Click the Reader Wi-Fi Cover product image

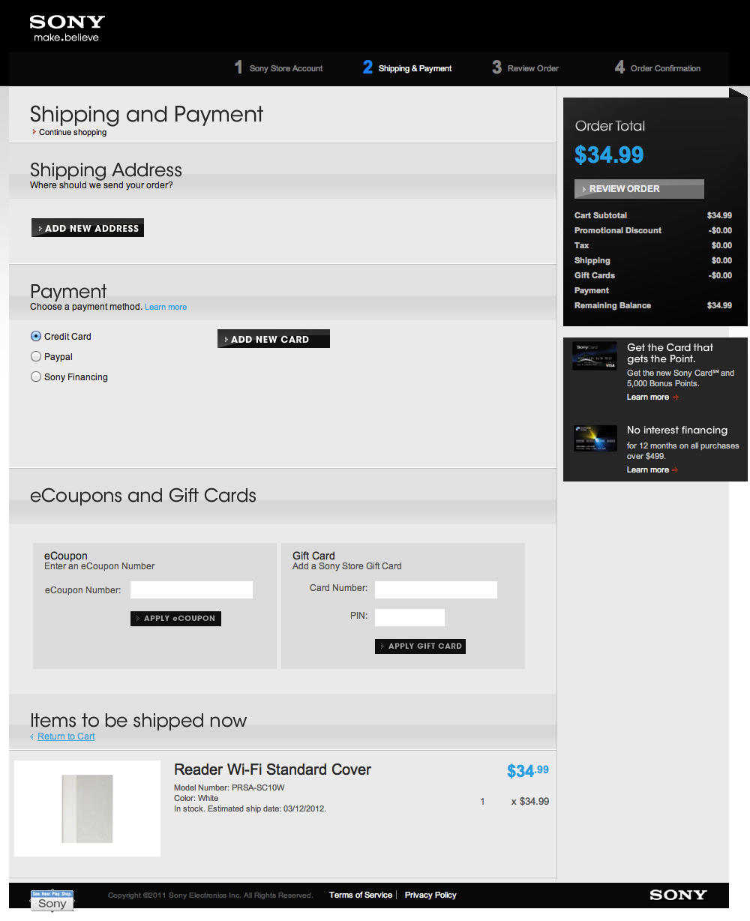pyautogui.click(x=86, y=808)
